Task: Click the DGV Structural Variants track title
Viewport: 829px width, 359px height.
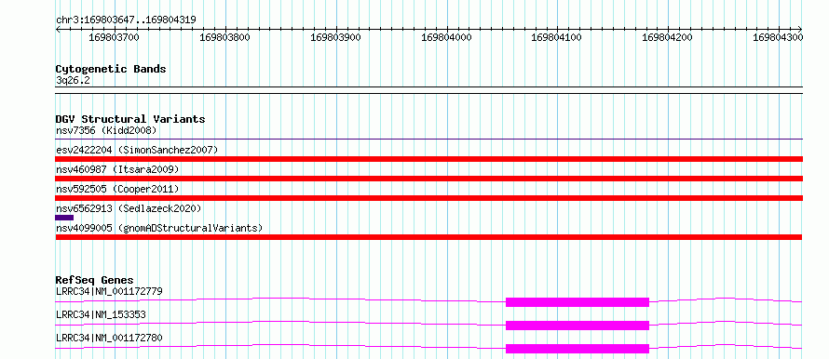Action: (x=130, y=119)
